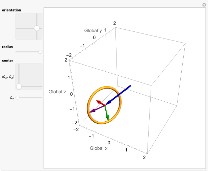Click the "radius" control label
This screenshot has height=171, width=208.
click(7, 47)
